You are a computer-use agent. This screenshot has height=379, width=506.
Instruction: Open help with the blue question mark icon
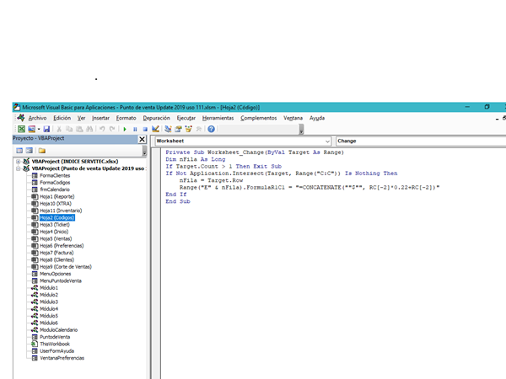click(212, 129)
